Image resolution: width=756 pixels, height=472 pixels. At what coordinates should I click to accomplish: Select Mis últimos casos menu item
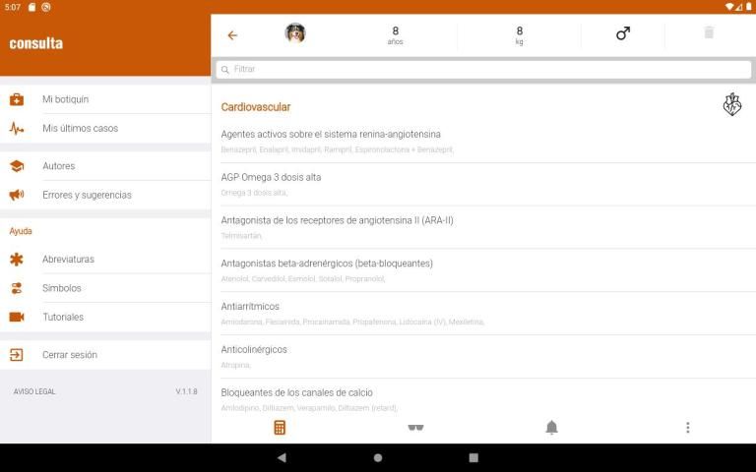point(80,129)
